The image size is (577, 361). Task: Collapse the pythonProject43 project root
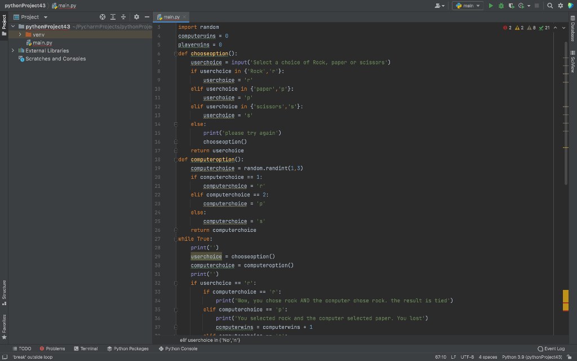(12, 27)
